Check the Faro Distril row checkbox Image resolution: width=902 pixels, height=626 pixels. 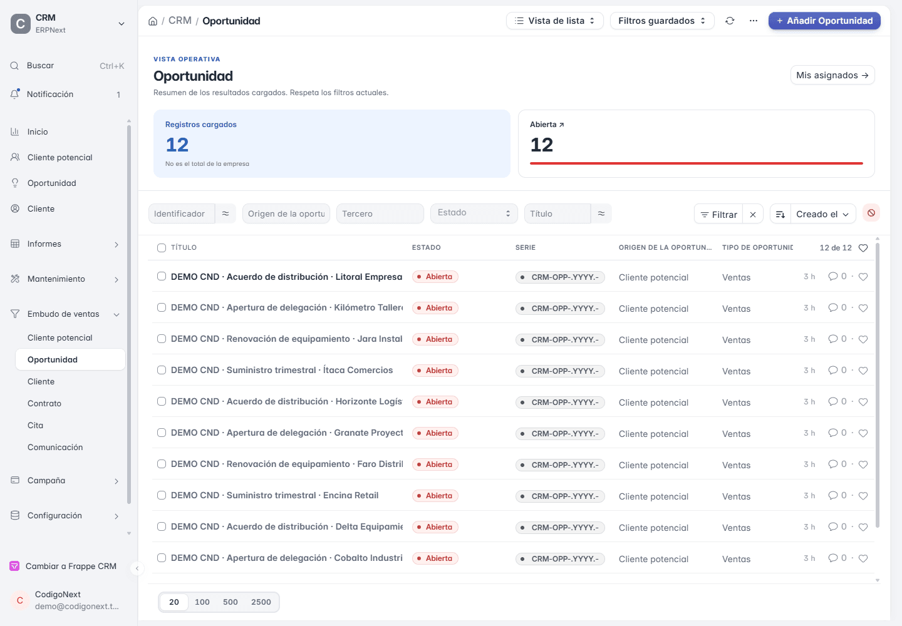point(162,464)
